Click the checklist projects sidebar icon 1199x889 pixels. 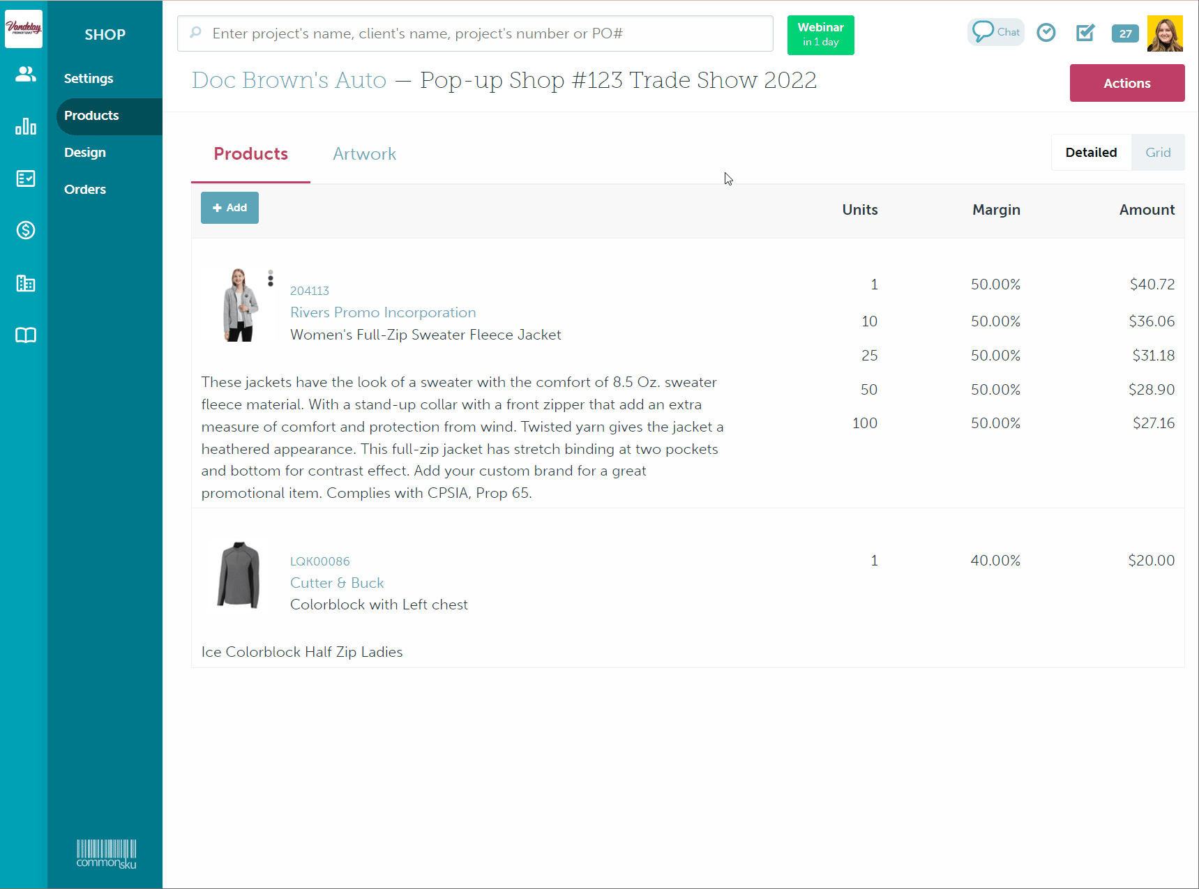(x=25, y=178)
